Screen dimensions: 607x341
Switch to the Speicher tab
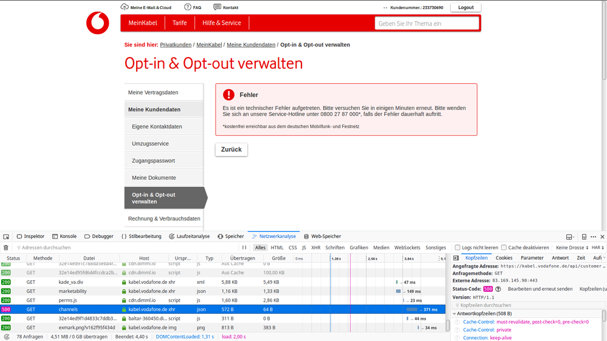[x=231, y=236]
